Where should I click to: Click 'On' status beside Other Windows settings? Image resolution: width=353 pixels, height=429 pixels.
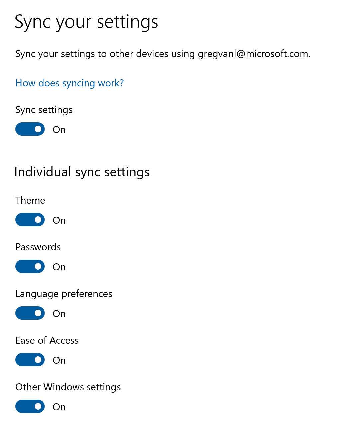[x=59, y=407]
